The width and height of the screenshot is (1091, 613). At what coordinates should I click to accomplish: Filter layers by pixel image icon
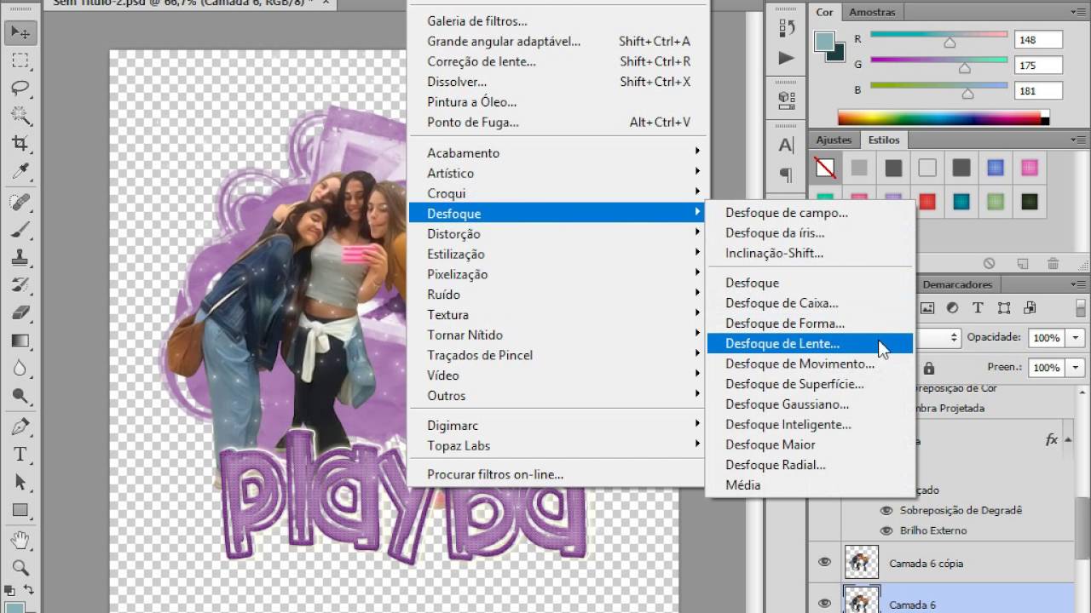pyautogui.click(x=927, y=308)
